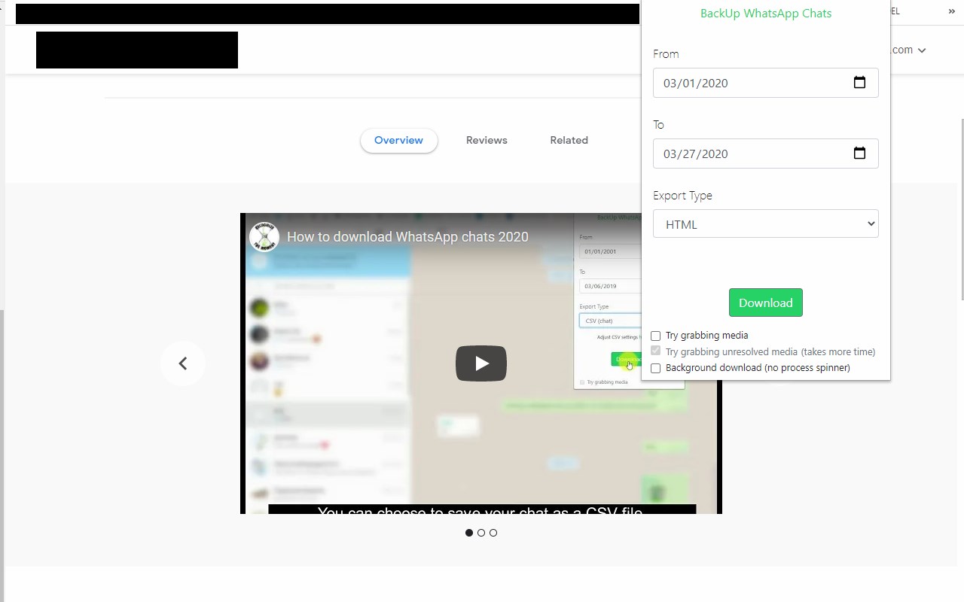Play the WhatsApp chats tutorial video
Viewport: 964px width, 602px height.
pyautogui.click(x=481, y=363)
